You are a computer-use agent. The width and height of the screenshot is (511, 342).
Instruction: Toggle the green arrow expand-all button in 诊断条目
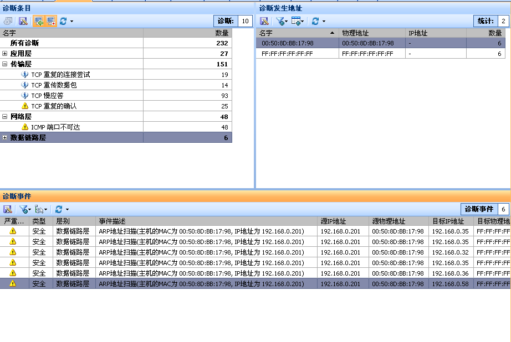[38, 21]
